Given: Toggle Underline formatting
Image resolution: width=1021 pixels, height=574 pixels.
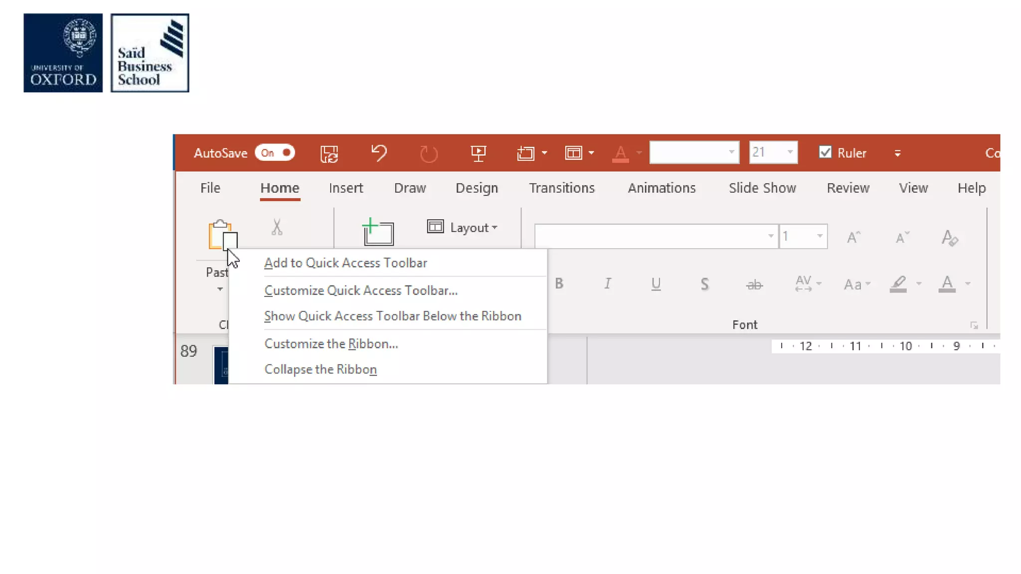Looking at the screenshot, I should tap(656, 284).
